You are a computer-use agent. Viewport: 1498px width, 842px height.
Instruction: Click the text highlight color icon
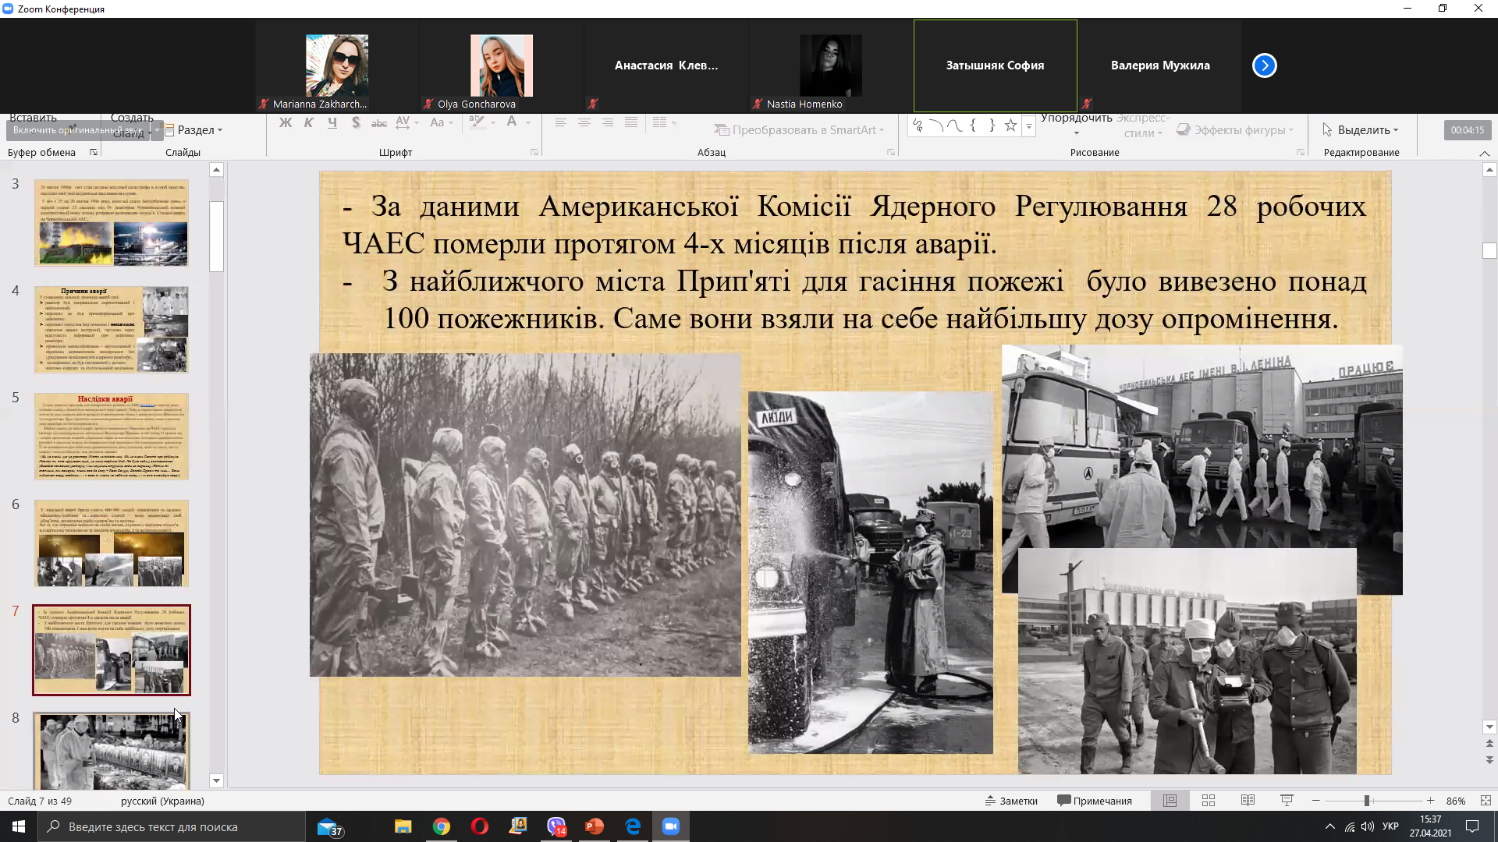[x=477, y=122]
